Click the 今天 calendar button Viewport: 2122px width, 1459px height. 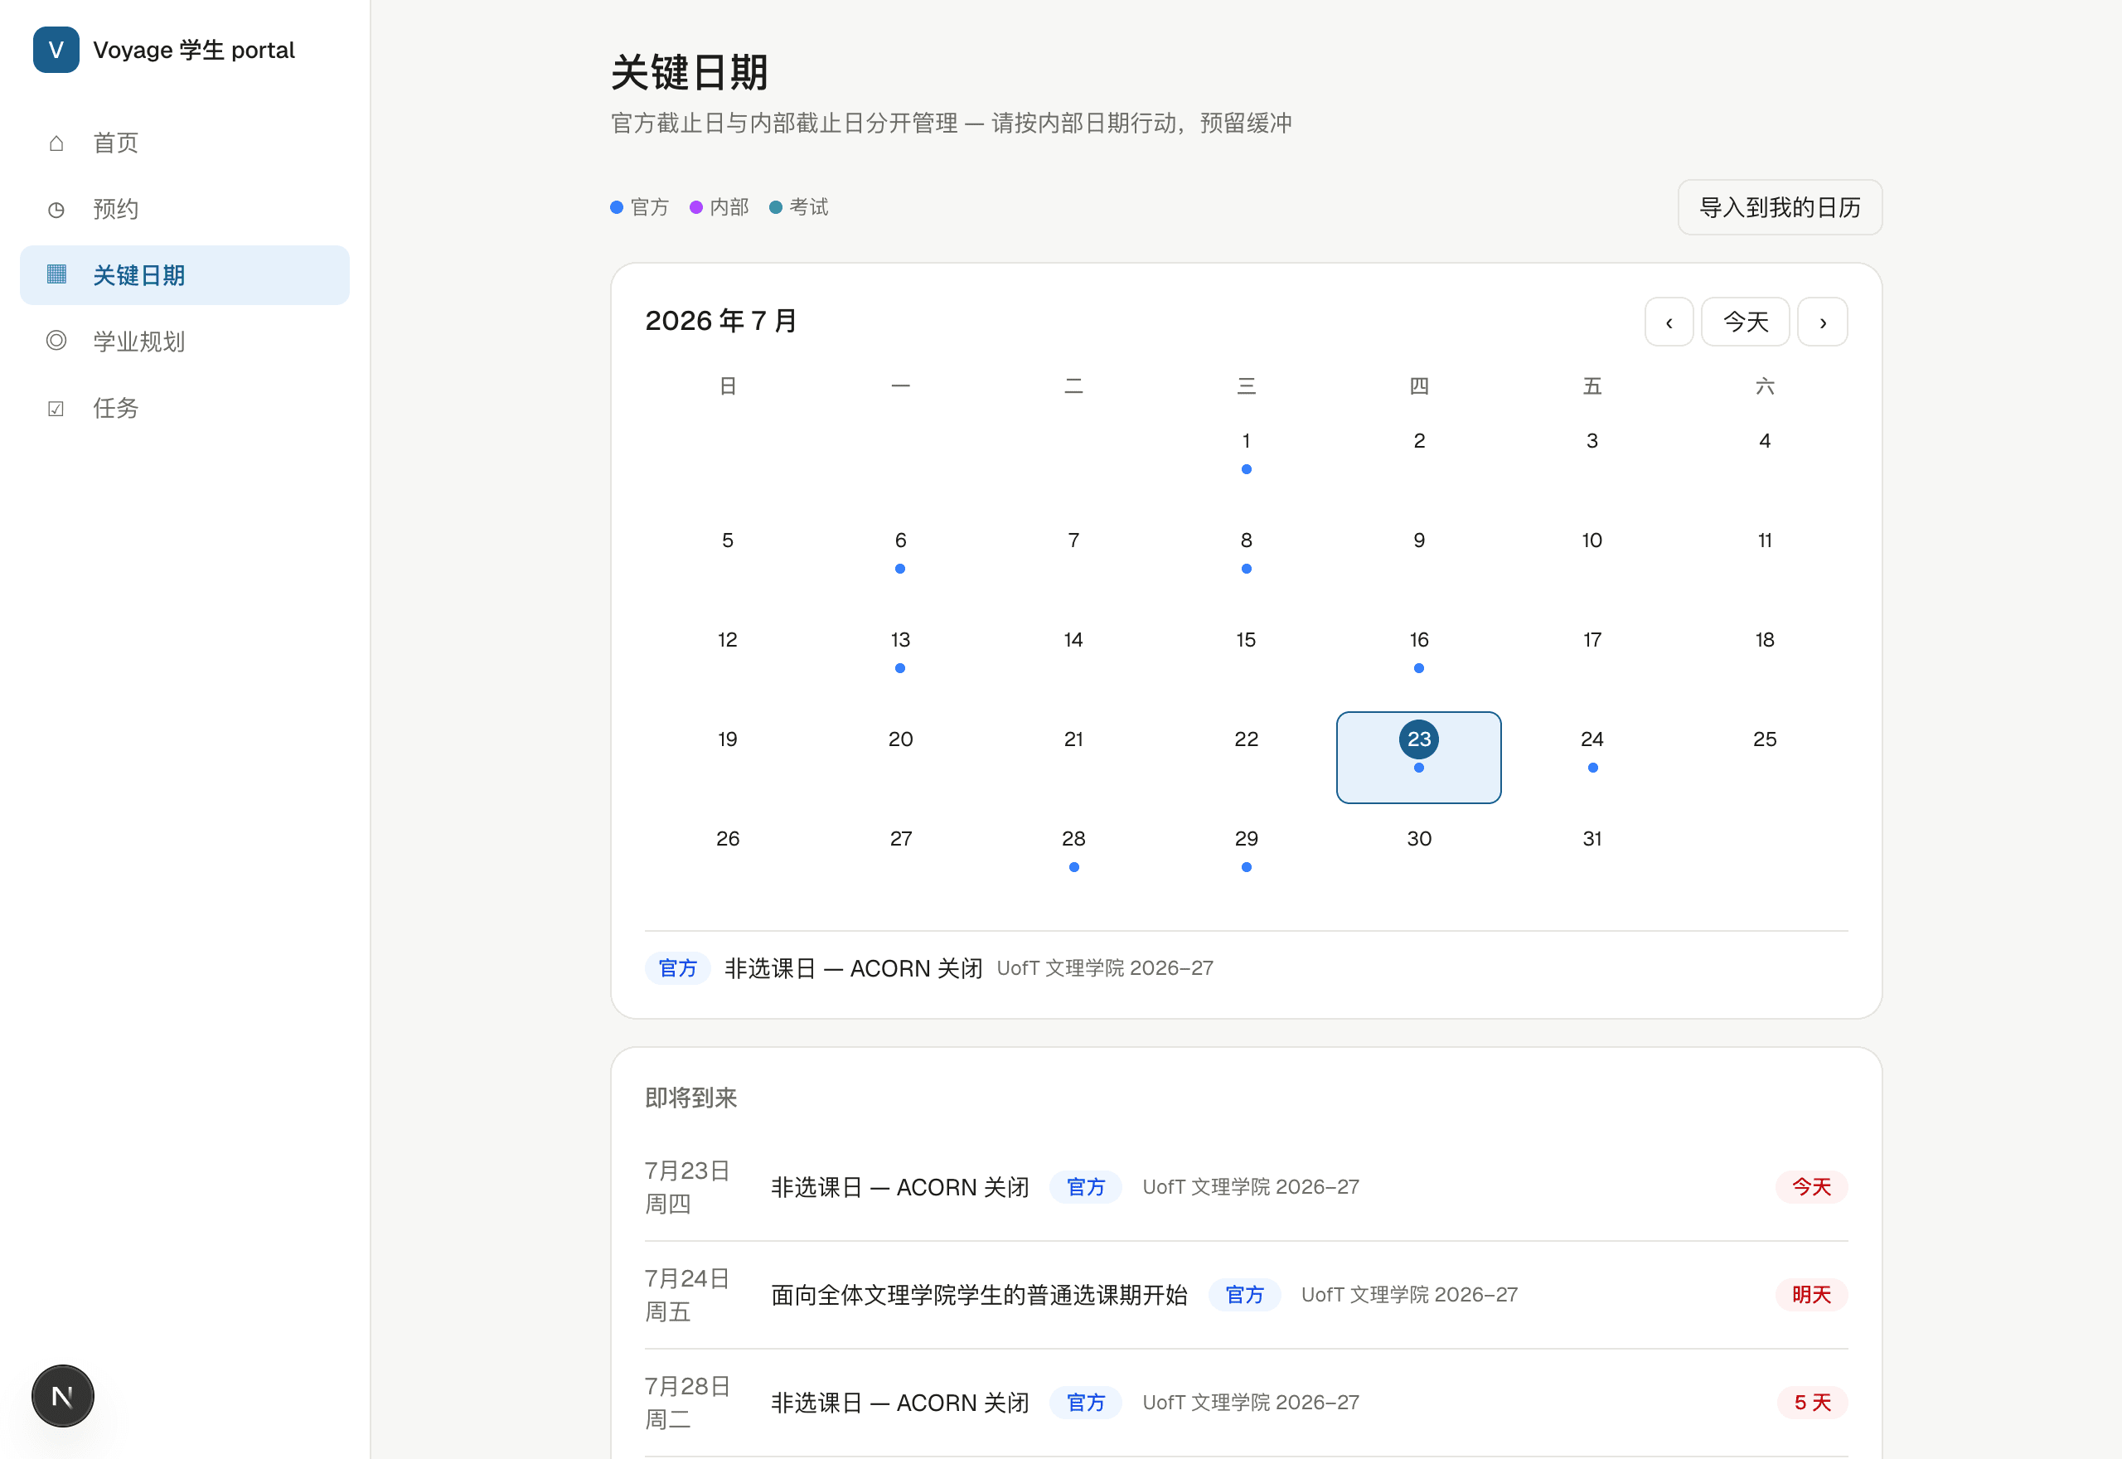pyautogui.click(x=1745, y=322)
